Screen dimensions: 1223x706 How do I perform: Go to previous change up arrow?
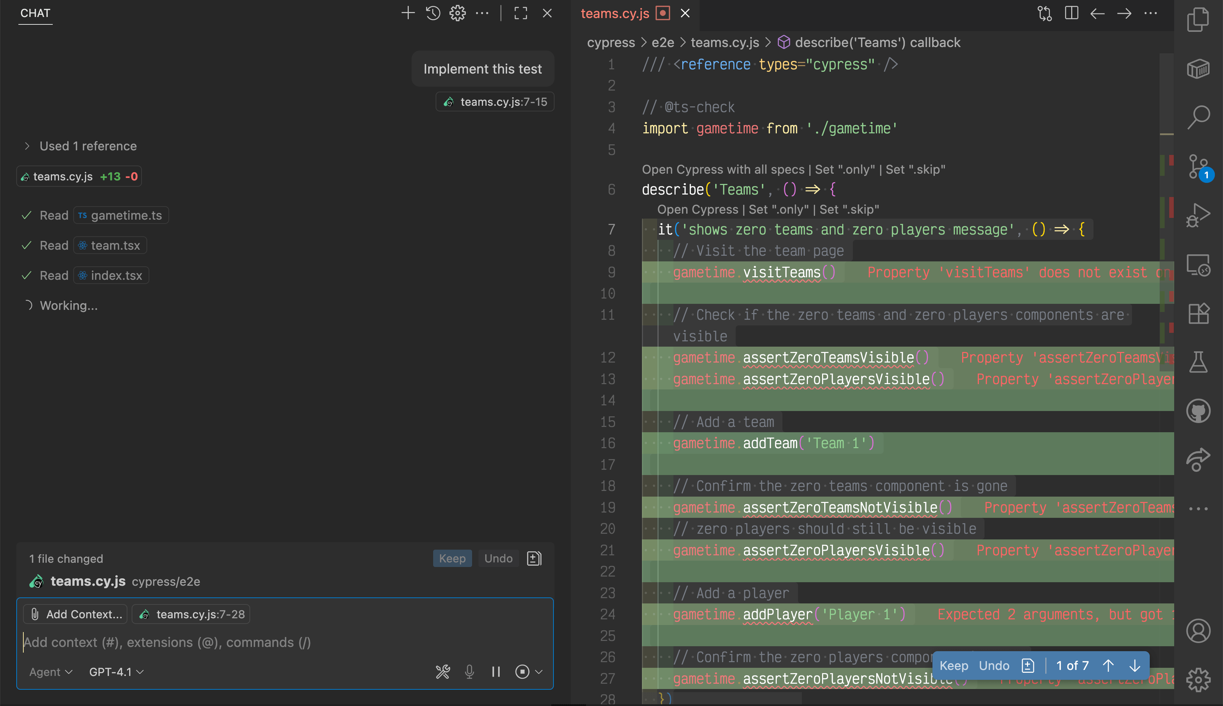[1108, 665]
